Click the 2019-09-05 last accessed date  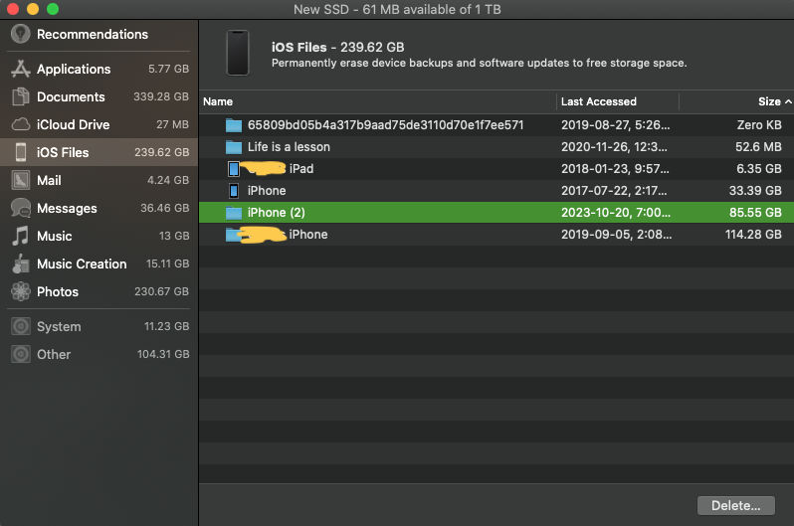click(x=616, y=235)
